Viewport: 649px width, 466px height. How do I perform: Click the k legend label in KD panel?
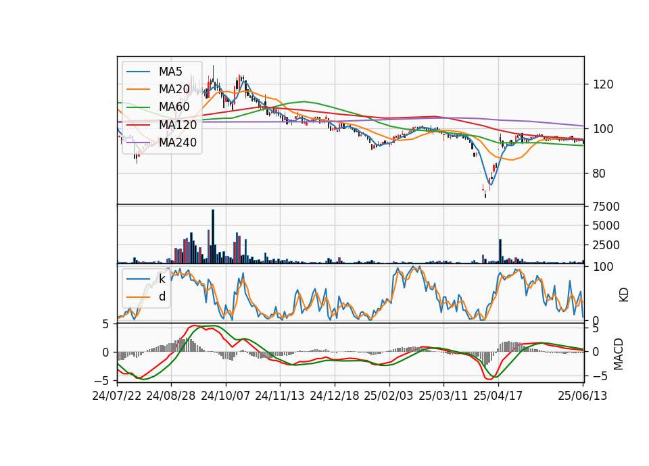point(162,279)
